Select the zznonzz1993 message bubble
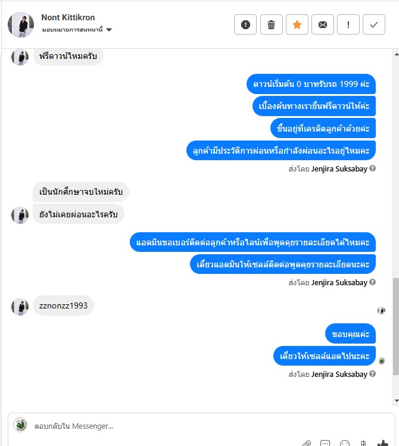 tap(63, 305)
